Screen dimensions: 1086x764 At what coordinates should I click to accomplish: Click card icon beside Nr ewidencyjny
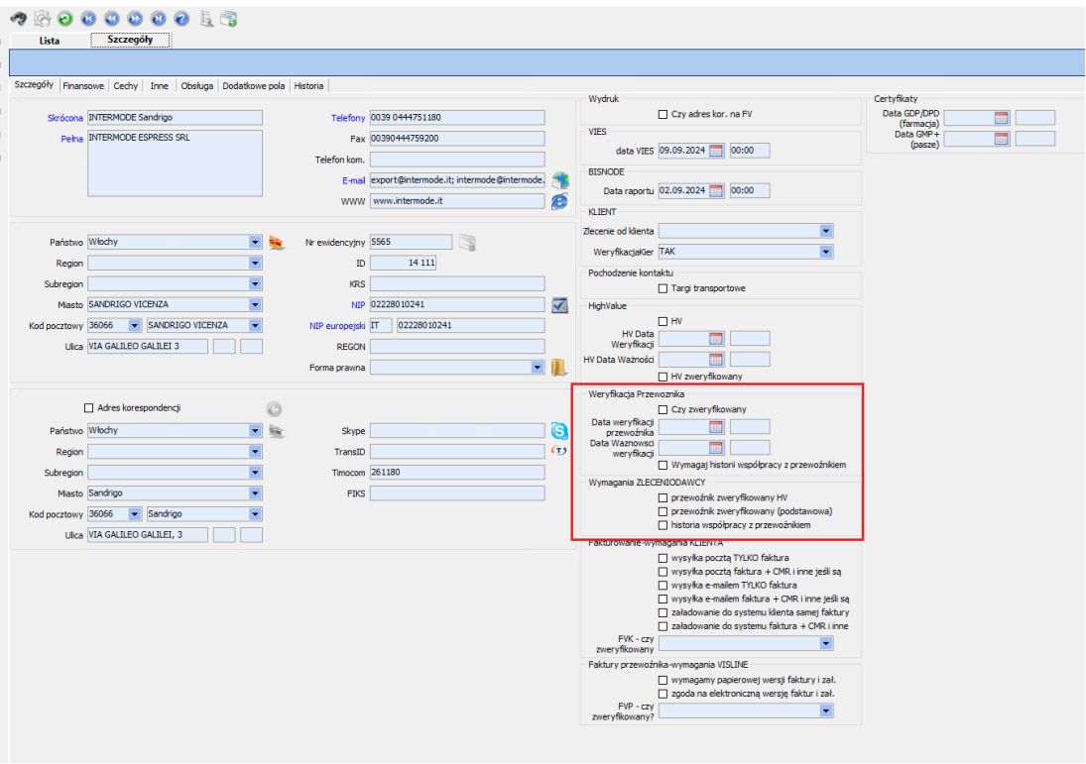point(467,243)
